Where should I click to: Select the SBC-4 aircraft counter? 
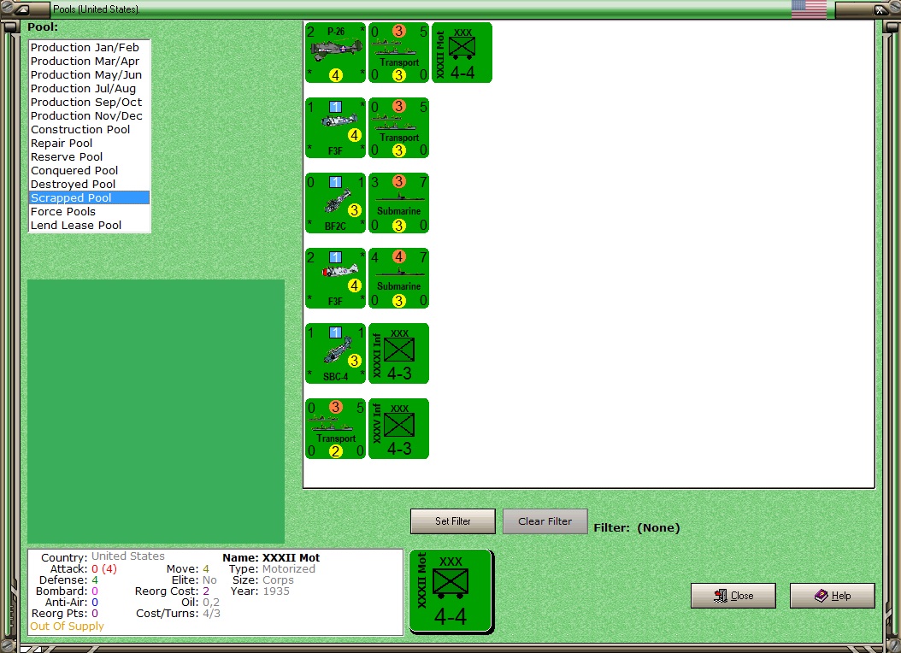pos(336,353)
